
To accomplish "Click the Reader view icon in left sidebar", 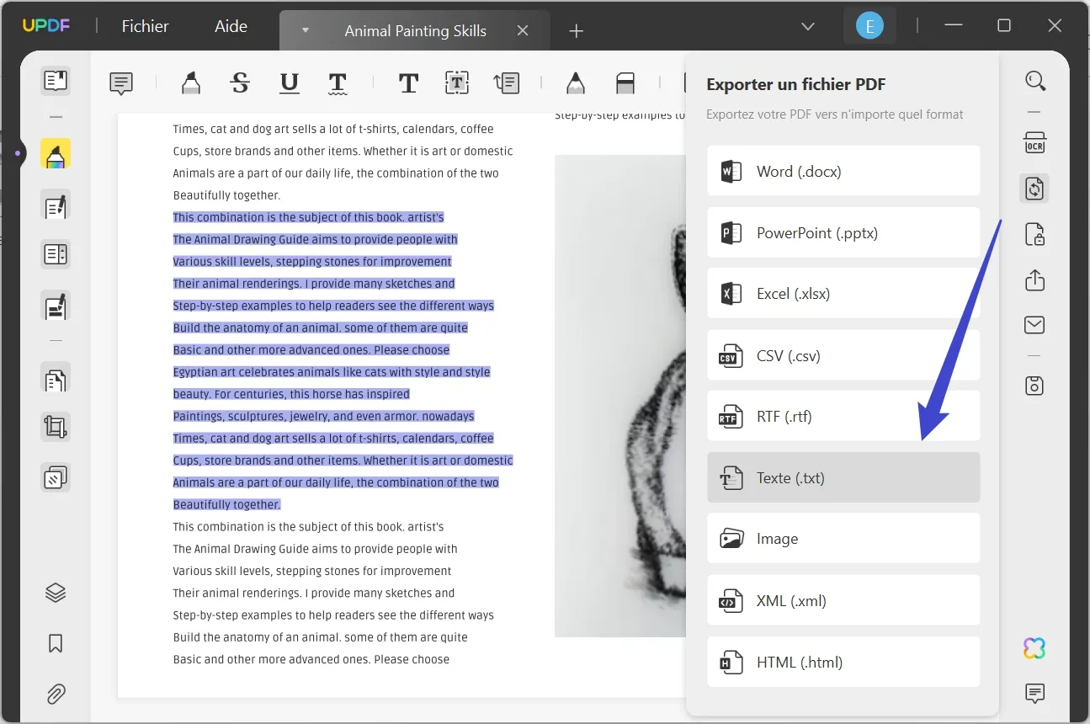I will click(55, 80).
